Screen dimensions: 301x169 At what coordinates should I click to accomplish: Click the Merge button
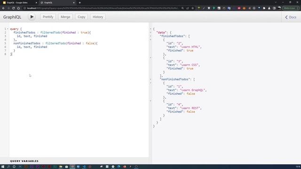(x=65, y=17)
